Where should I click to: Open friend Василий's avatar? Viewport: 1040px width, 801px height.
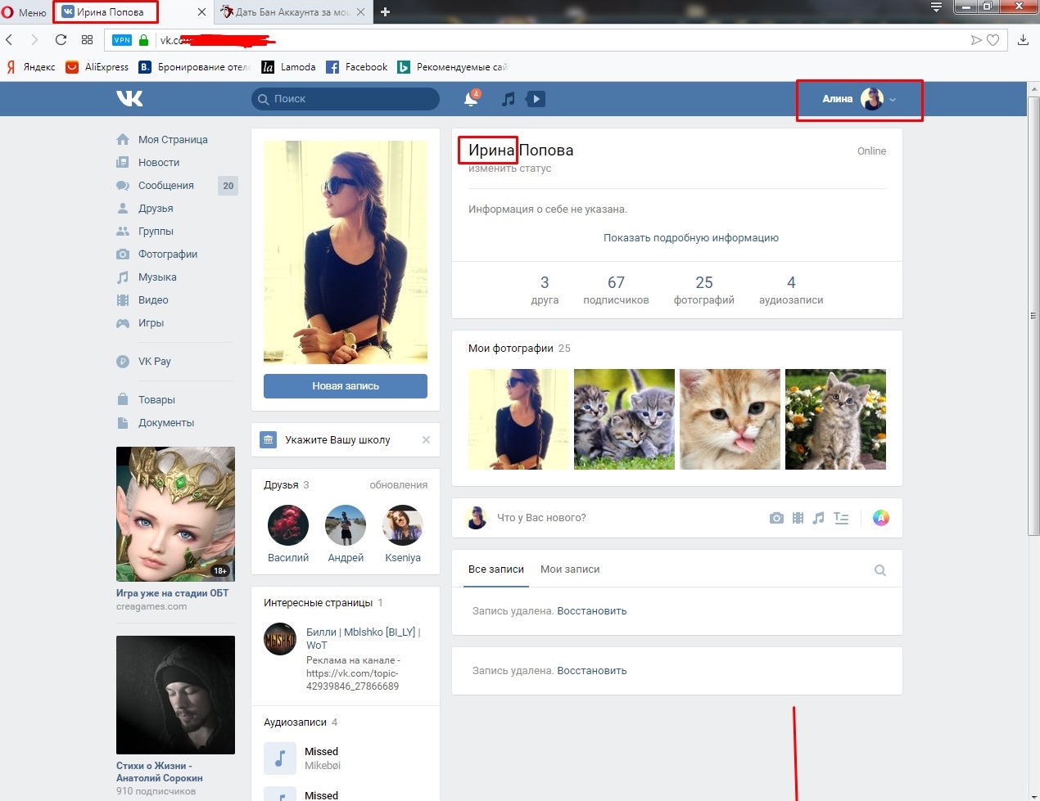tap(288, 525)
